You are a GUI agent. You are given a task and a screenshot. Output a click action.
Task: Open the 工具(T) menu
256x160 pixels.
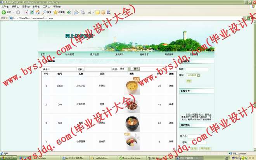click(x=46, y=7)
